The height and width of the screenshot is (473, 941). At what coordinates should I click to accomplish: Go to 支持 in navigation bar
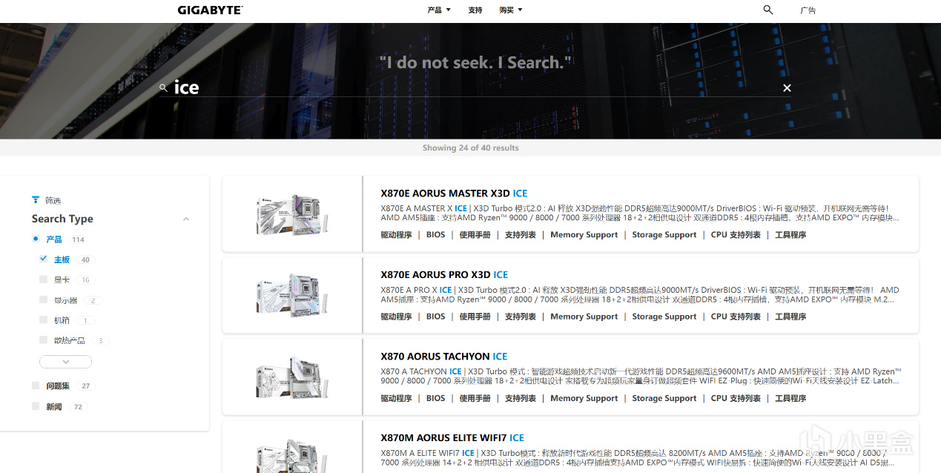[475, 10]
